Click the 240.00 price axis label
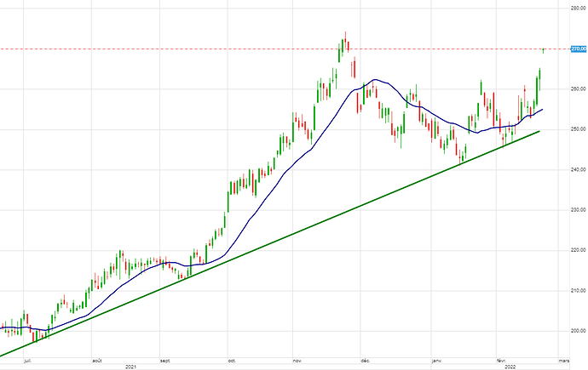 click(577, 169)
